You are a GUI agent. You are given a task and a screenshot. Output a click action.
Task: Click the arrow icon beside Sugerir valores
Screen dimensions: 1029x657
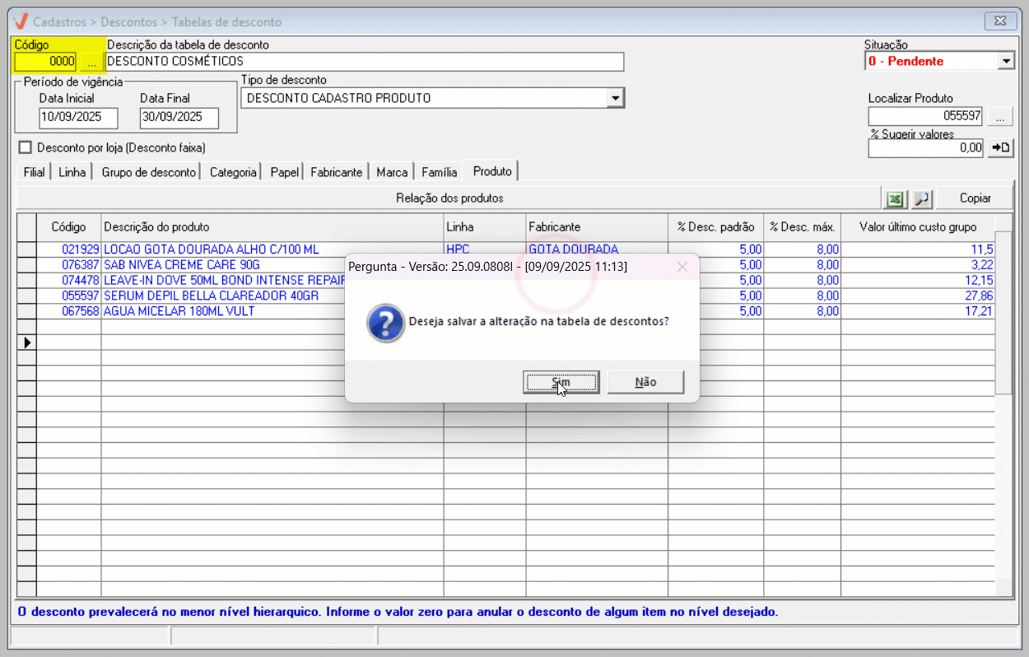point(1000,147)
